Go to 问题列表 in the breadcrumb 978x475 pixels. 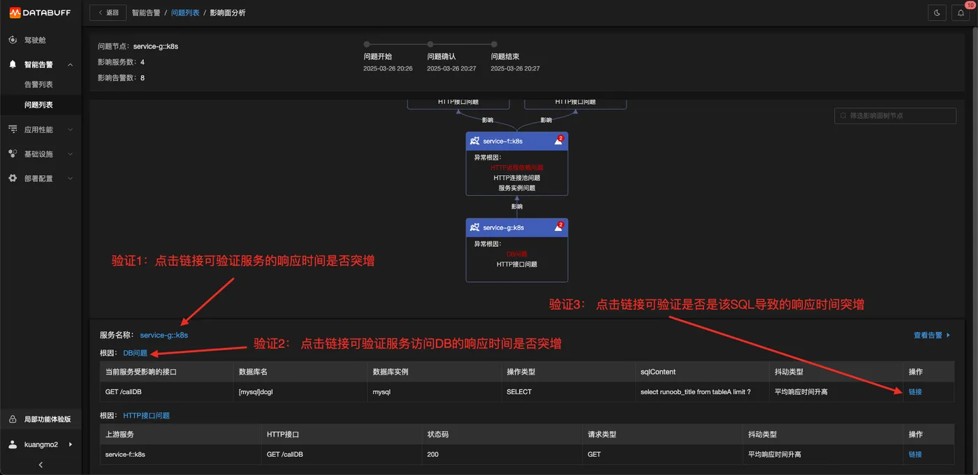coord(185,13)
